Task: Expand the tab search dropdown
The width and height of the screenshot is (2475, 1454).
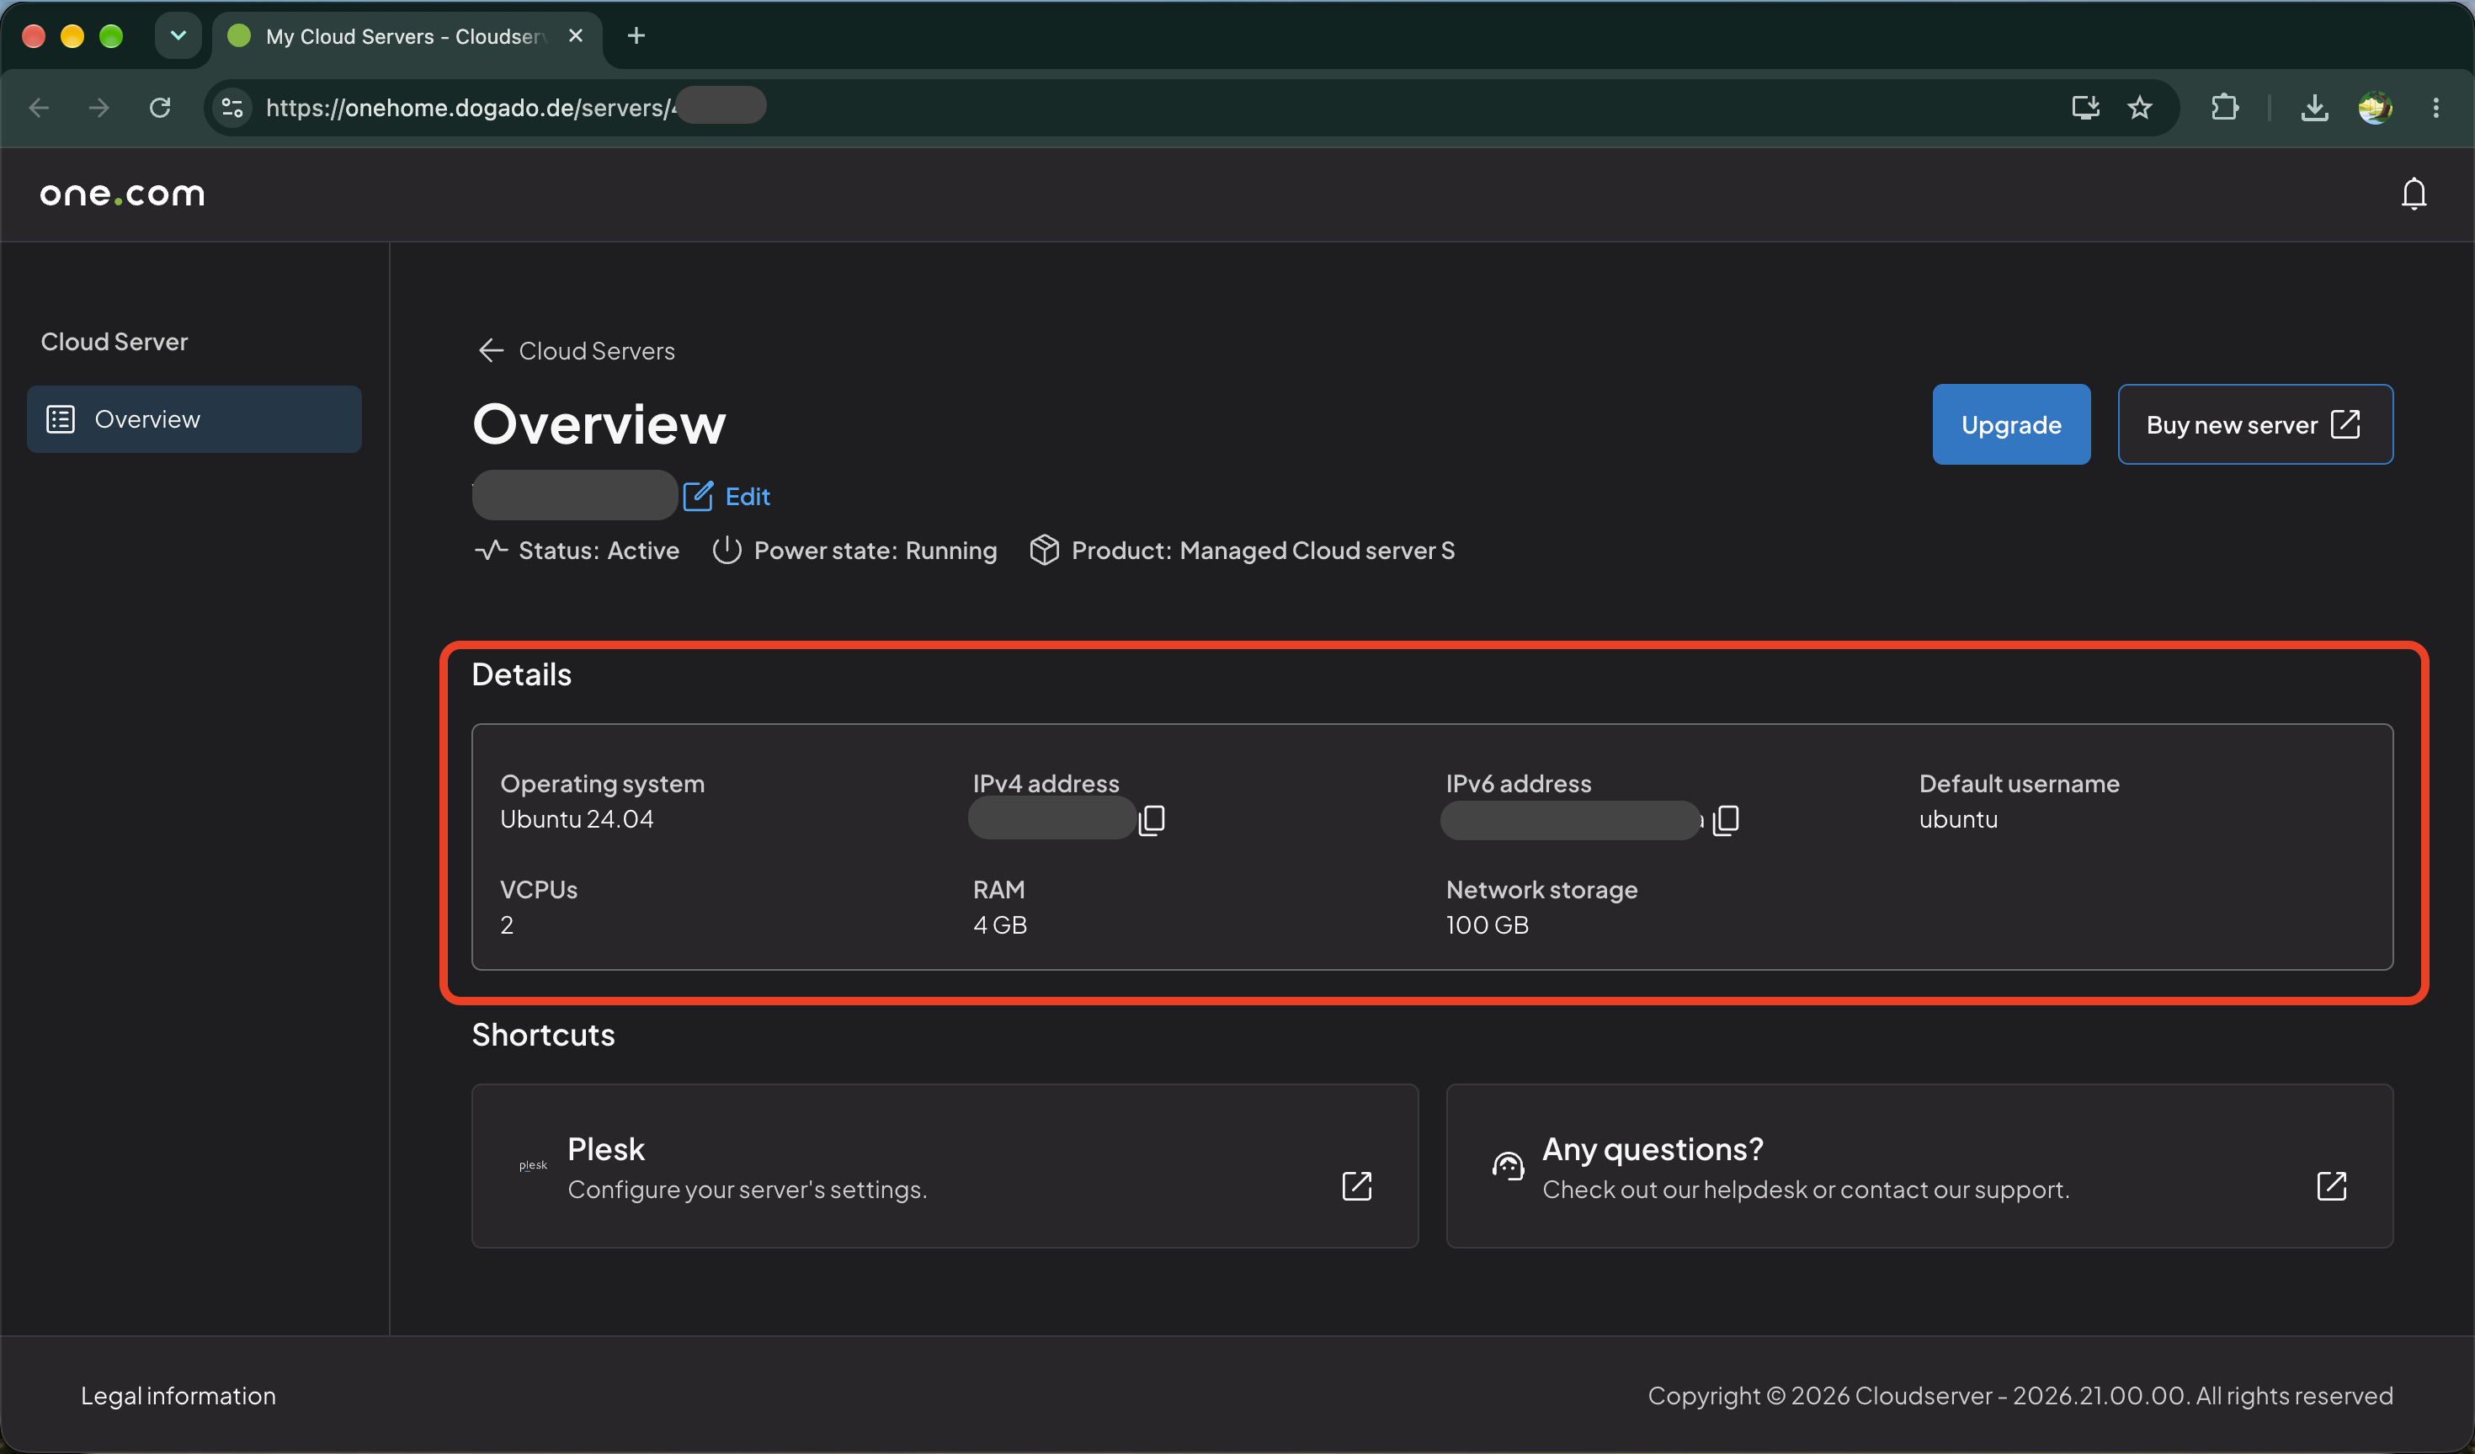Action: coord(178,35)
